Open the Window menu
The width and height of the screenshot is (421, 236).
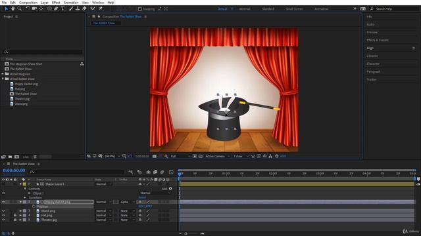point(98,3)
